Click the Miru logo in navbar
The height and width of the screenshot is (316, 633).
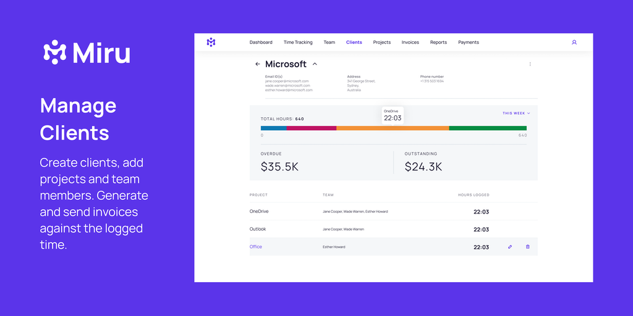(211, 43)
